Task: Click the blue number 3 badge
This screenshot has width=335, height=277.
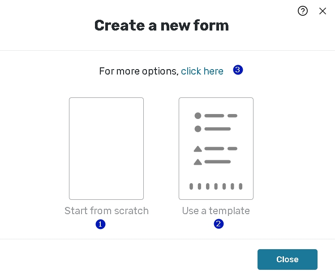Action: point(238,70)
